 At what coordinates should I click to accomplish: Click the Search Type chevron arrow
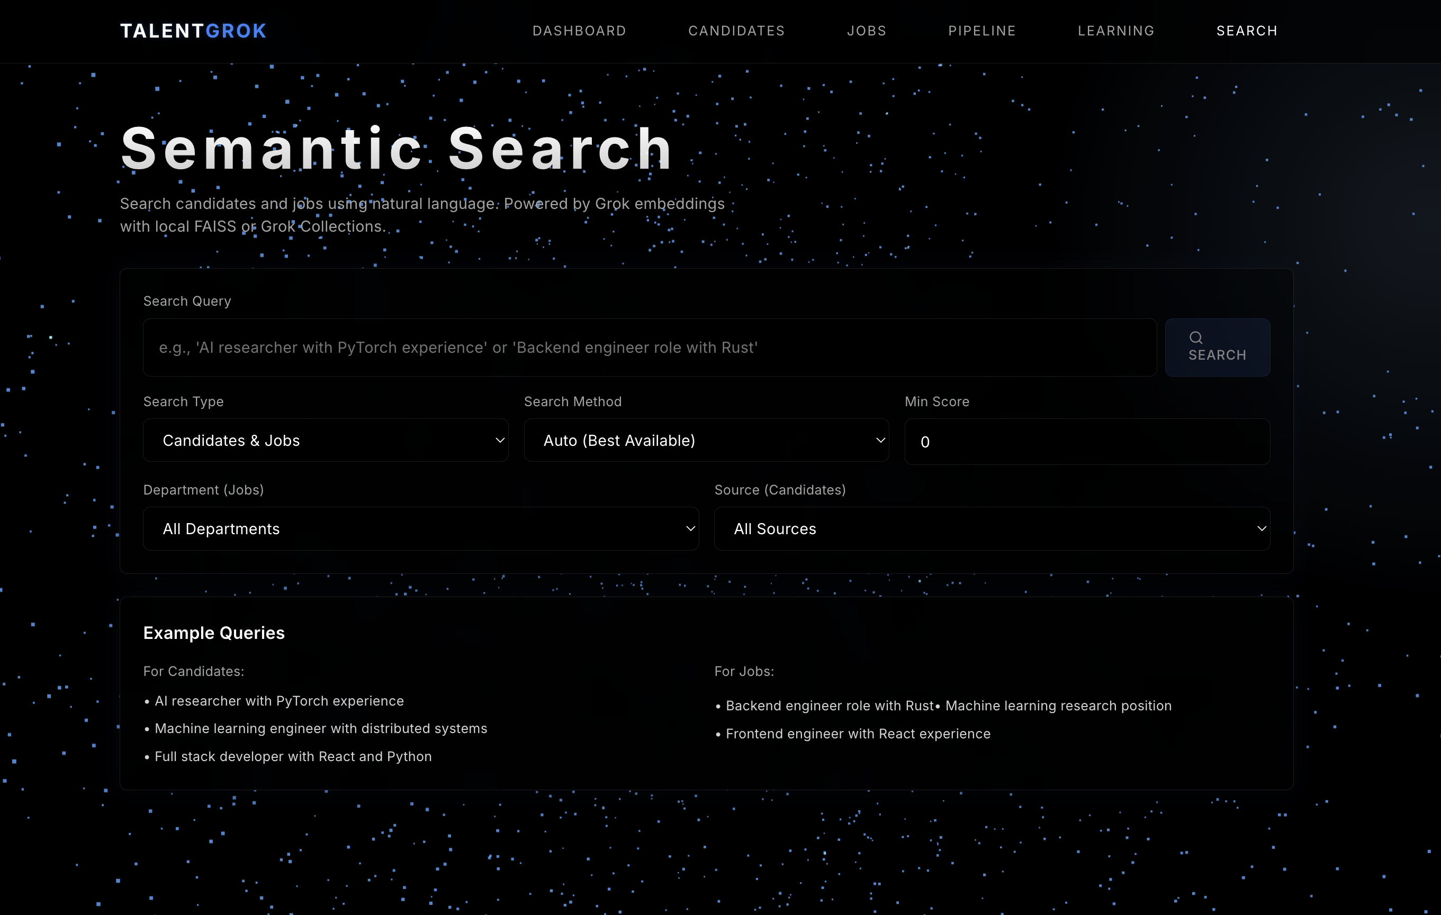tap(500, 440)
